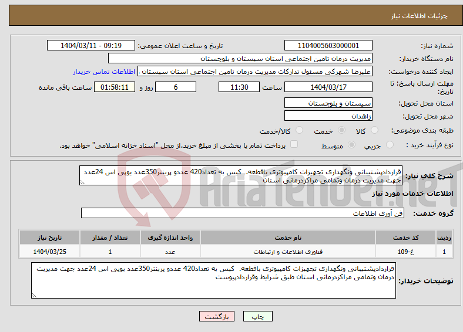Click the need number field 1104005603000001
Screen dimensions: 463x332
pos(328,45)
